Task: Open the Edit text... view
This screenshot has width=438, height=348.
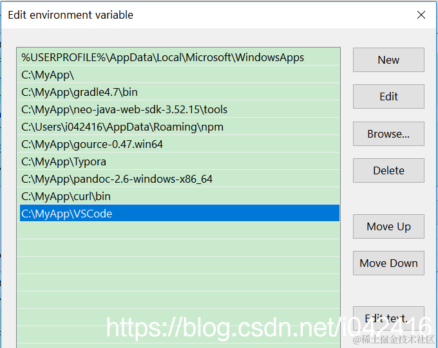Action: coord(388,318)
